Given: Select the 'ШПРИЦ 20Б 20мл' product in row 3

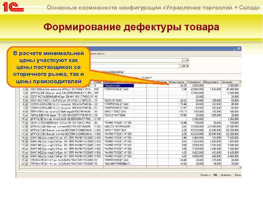Looking at the screenshot, I should point(61,93).
